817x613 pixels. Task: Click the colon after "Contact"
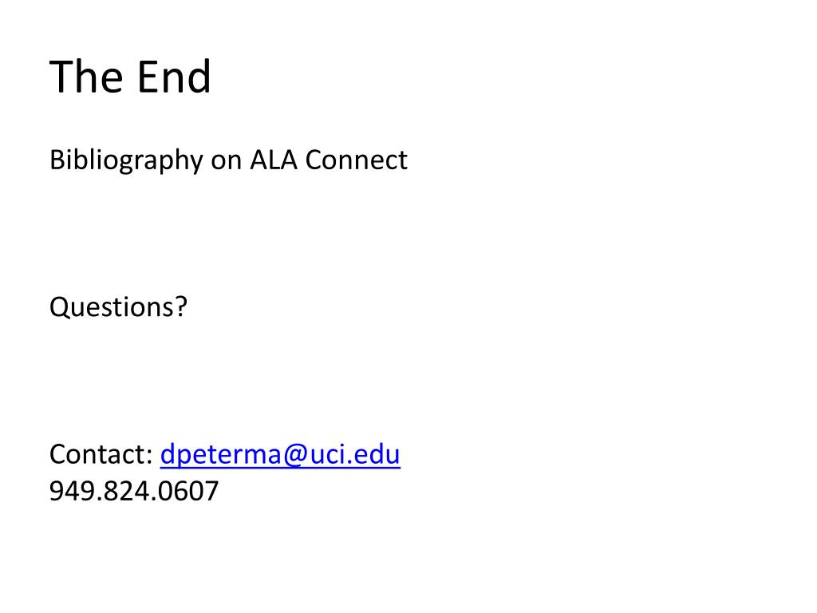click(x=149, y=457)
